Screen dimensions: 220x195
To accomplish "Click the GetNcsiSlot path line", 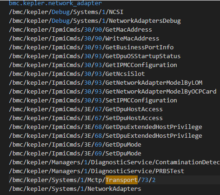I will tap(77, 74).
